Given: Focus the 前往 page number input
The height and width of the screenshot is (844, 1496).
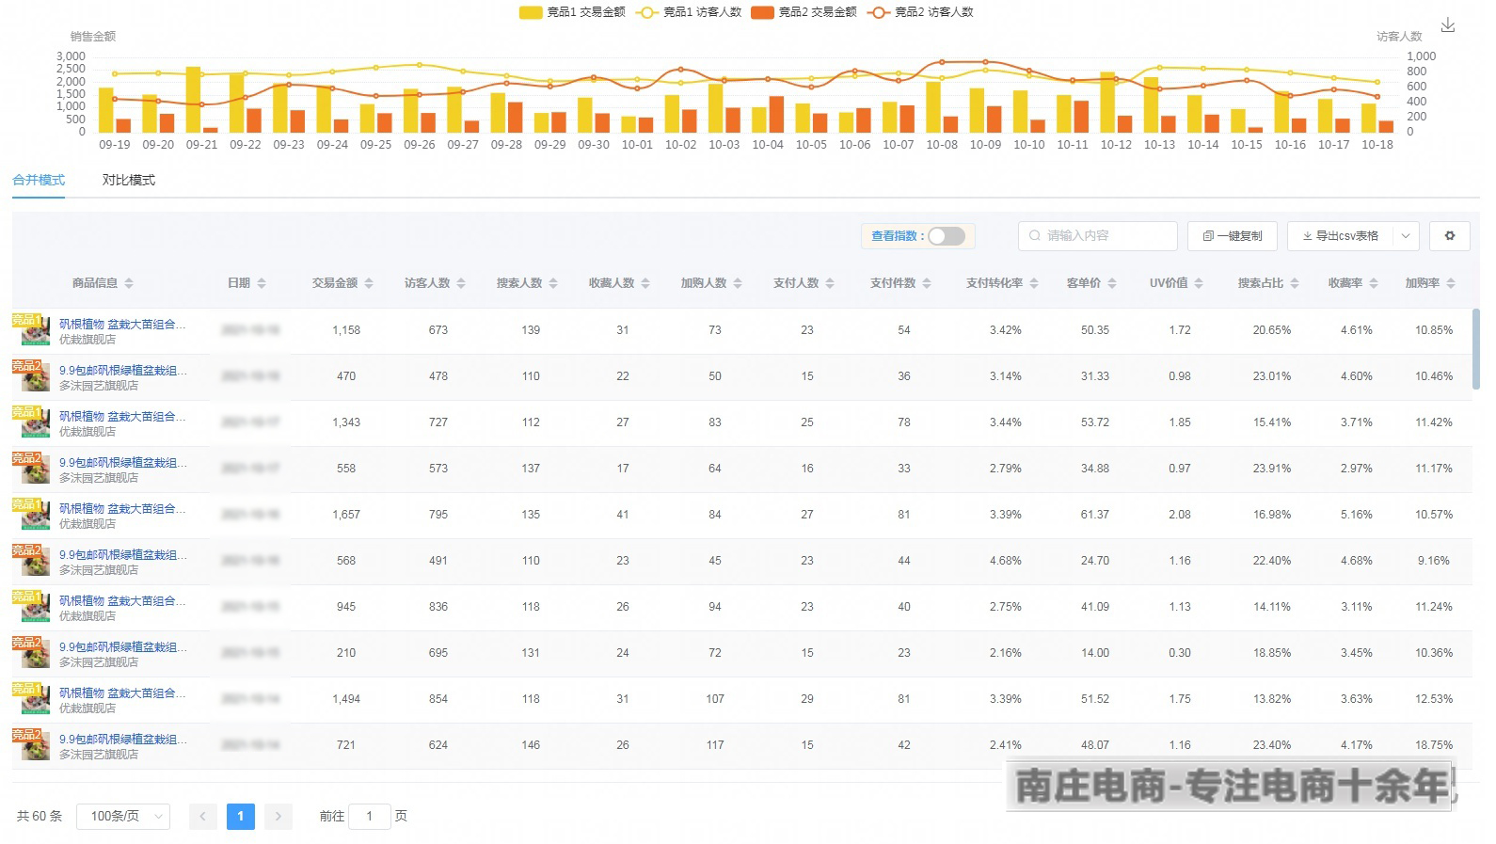Looking at the screenshot, I should tap(370, 816).
